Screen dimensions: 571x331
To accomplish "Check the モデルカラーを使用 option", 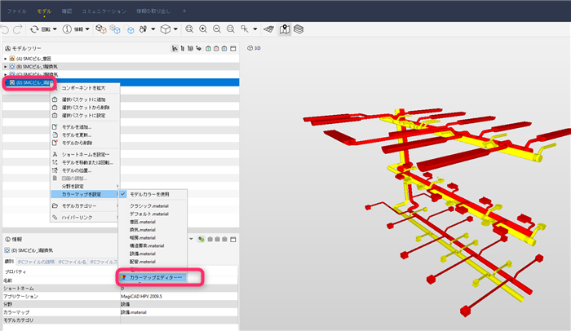I will pos(149,195).
